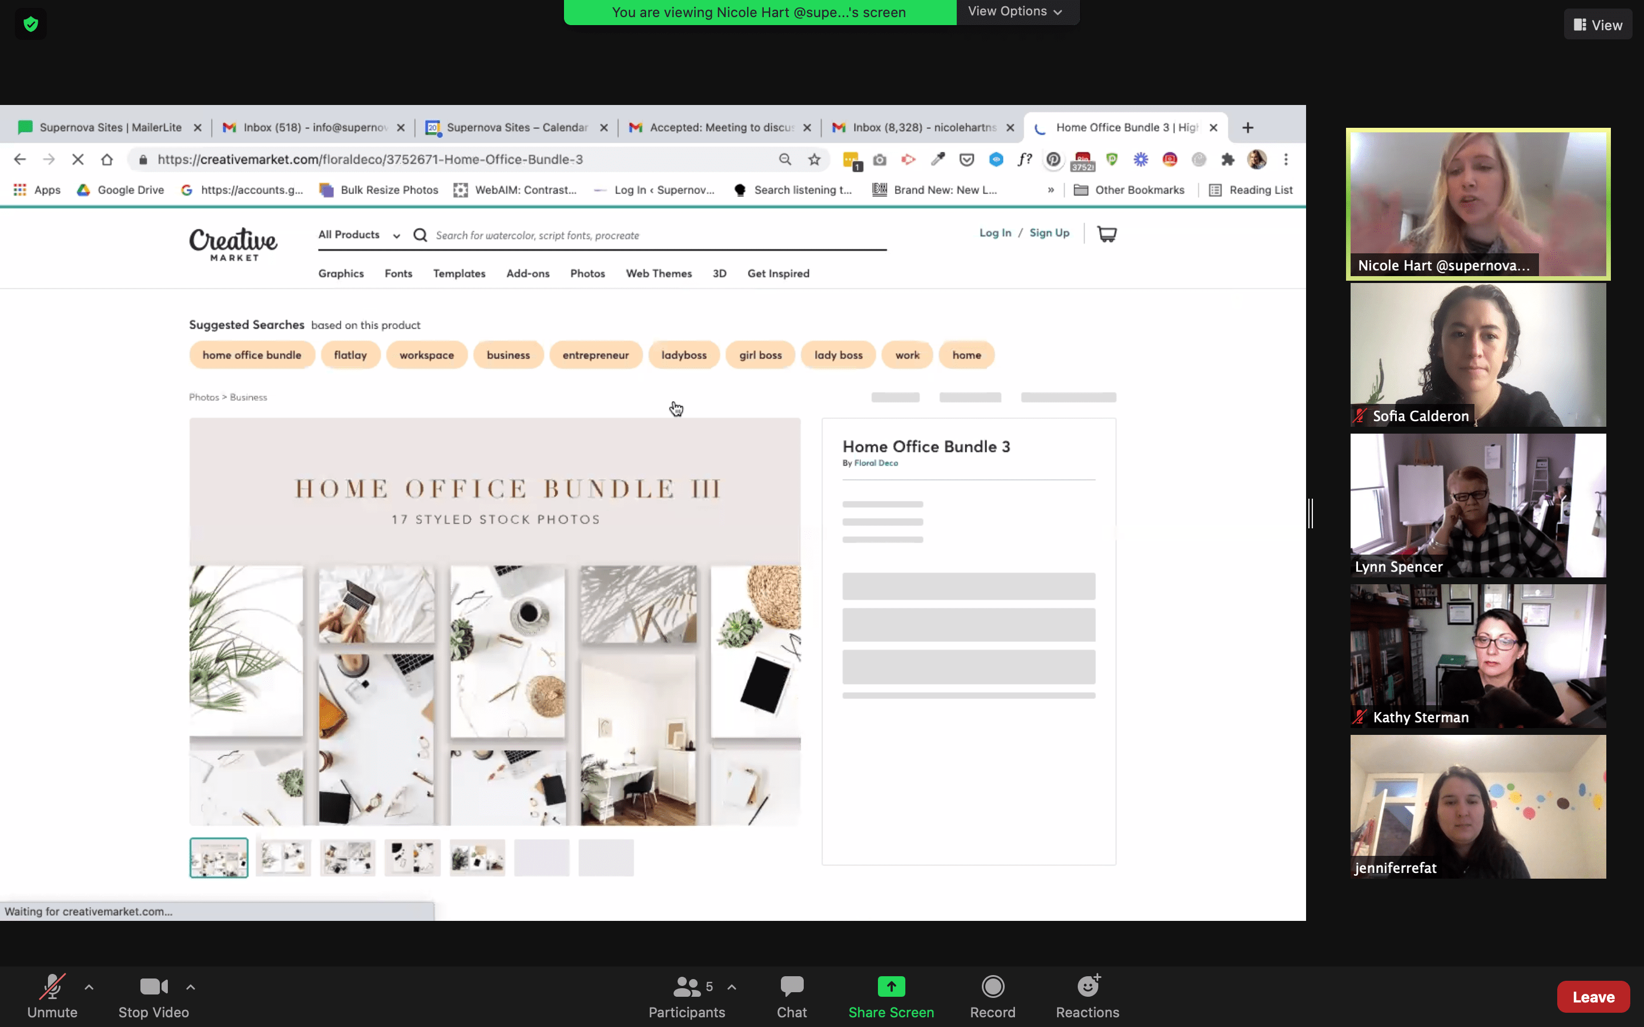
Task: Click the green encryption shield icon
Action: tap(31, 25)
